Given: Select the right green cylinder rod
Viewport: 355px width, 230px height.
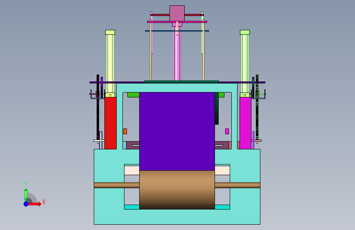Looking at the screenshot, I should (x=245, y=63).
